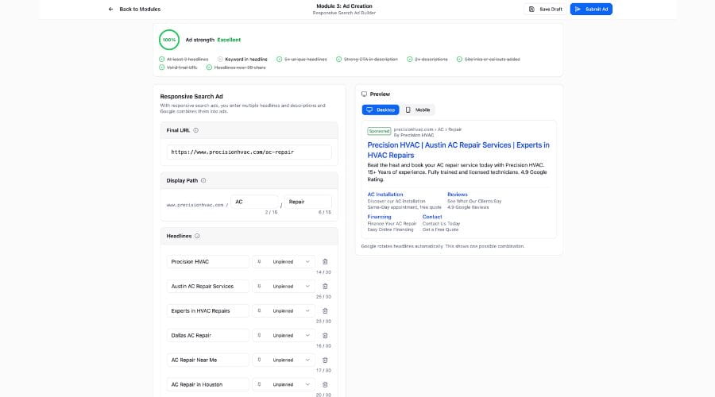Delete the Precision HVAC headline

325,261
